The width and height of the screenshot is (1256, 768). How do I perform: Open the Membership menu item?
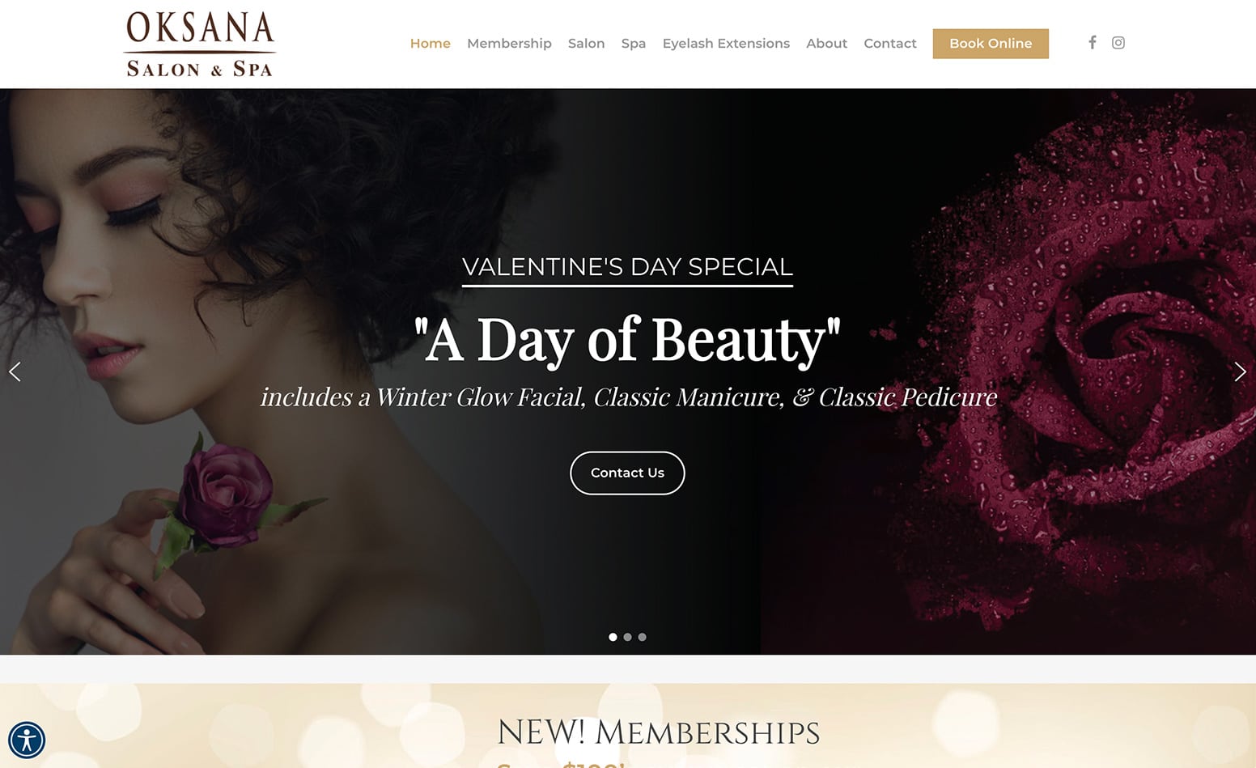(509, 44)
